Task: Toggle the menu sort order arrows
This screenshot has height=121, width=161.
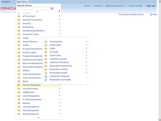Action: (59, 11)
